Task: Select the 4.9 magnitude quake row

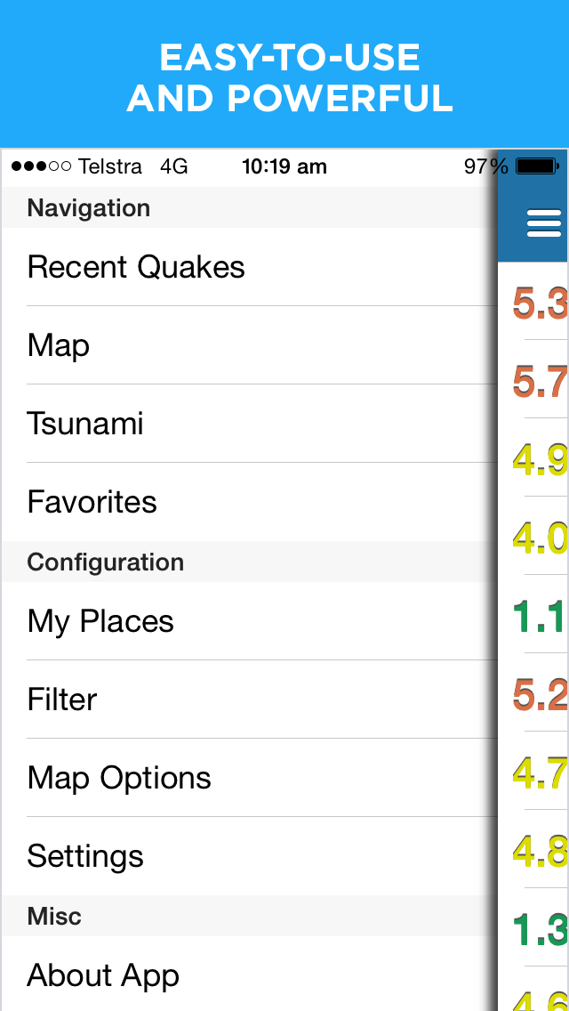Action: pos(533,457)
